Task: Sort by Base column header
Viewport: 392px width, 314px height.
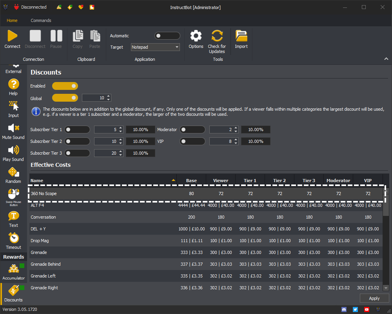Action: [191, 180]
